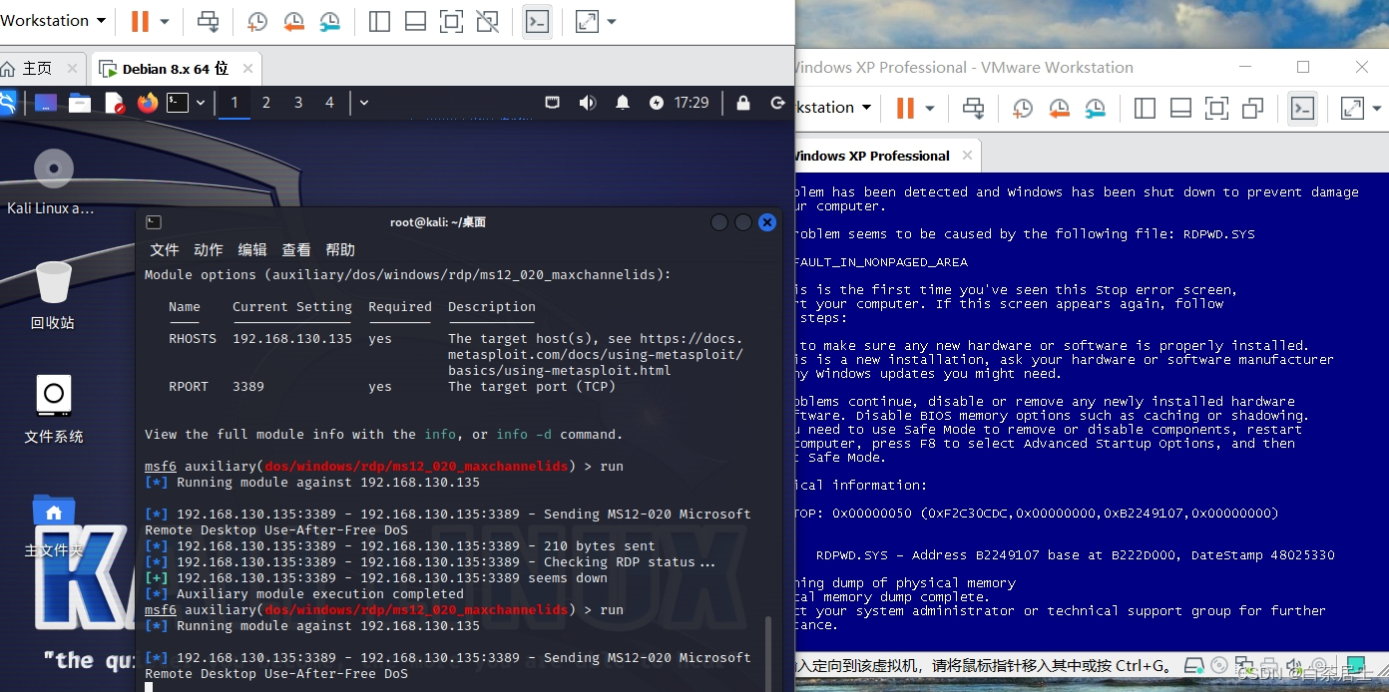Switch to Kali workspace 1
Image resolution: width=1389 pixels, height=692 pixels.
click(234, 103)
